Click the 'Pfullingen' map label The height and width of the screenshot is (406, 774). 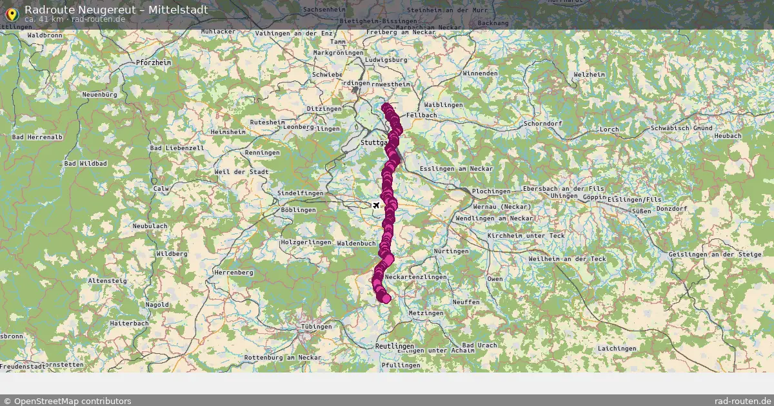(401, 365)
